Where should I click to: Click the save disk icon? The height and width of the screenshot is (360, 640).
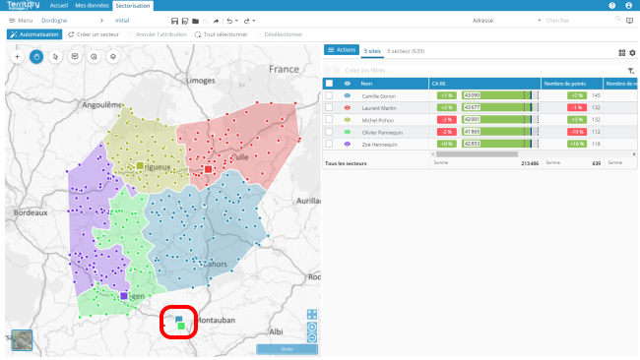point(174,21)
